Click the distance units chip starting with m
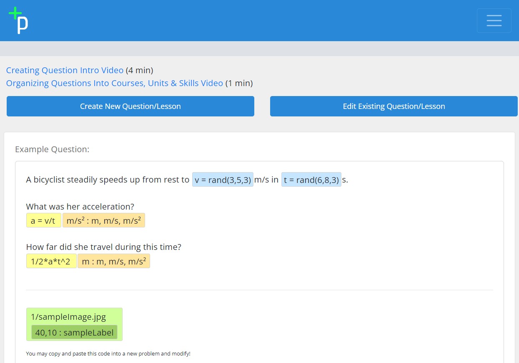The image size is (519, 363). tap(113, 261)
